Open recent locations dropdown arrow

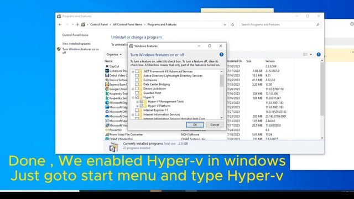(x=72, y=24)
